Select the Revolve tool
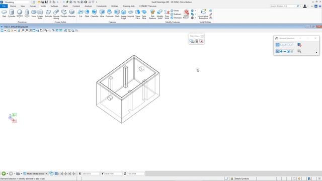The image size is (322, 181). tap(72, 14)
